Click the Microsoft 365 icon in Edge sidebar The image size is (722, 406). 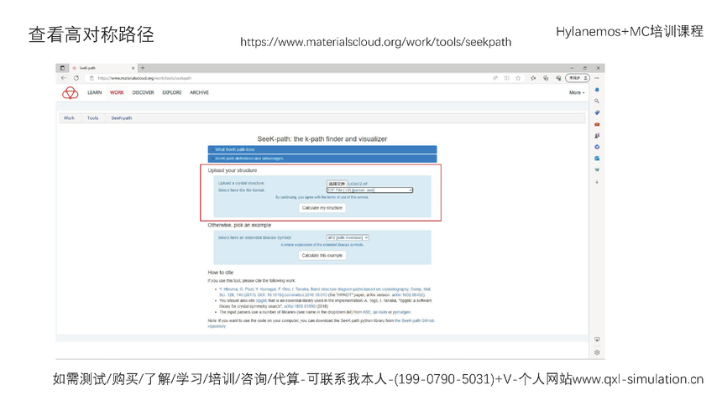(x=597, y=147)
